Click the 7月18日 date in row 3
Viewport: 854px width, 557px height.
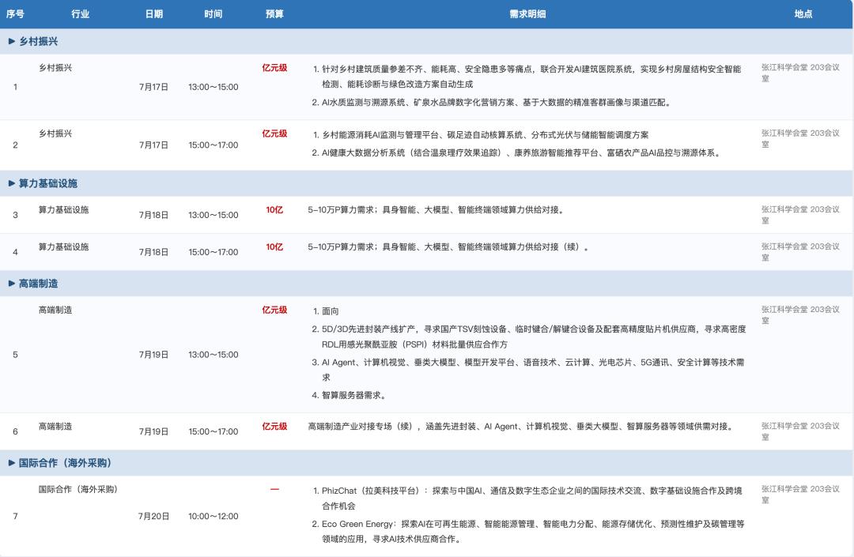153,216
